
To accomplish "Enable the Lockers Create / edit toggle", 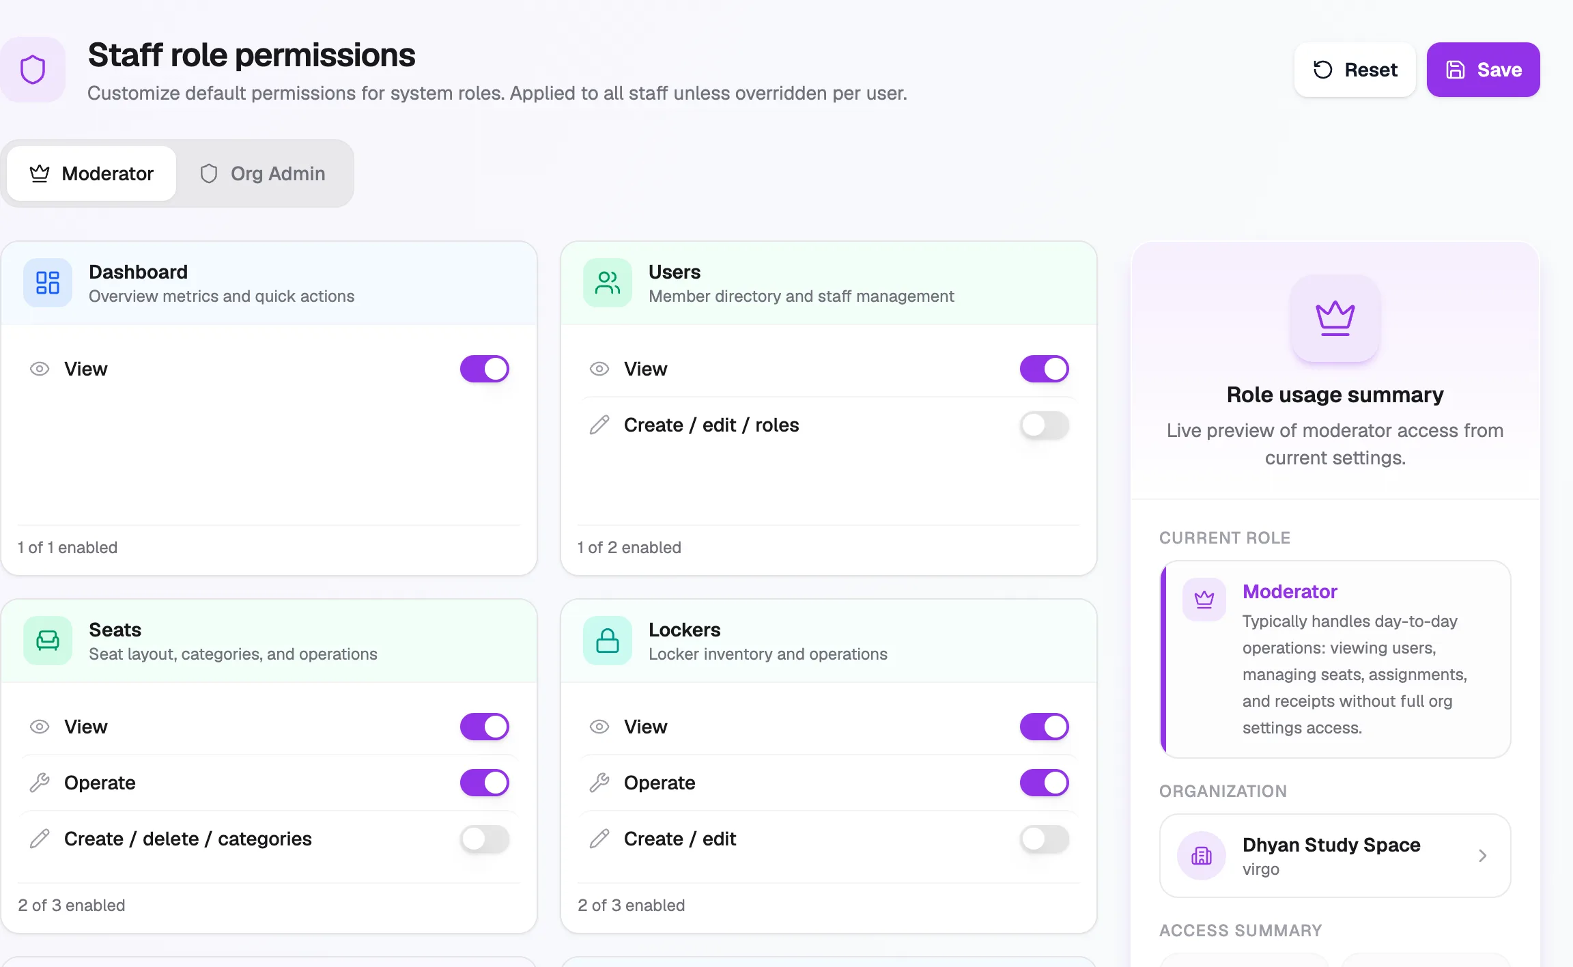I will click(x=1045, y=839).
